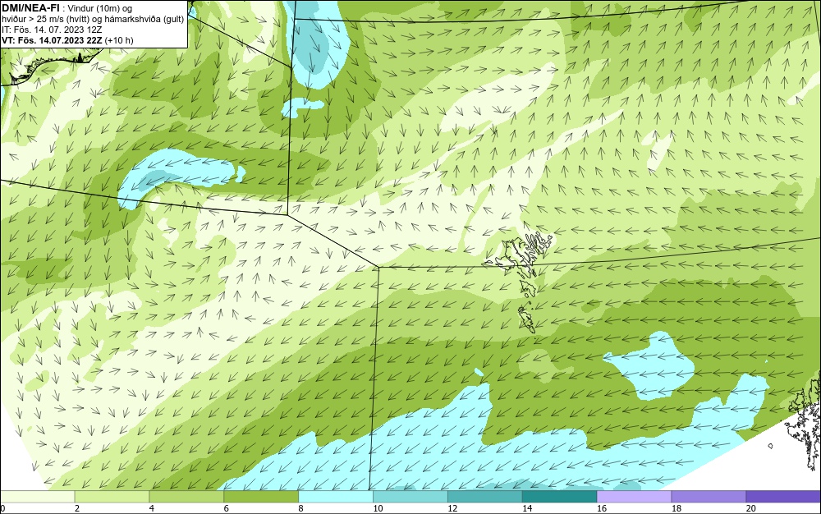821x514 pixels.
Task: Click the darkest purple swatch past 20
Action: 783,497
